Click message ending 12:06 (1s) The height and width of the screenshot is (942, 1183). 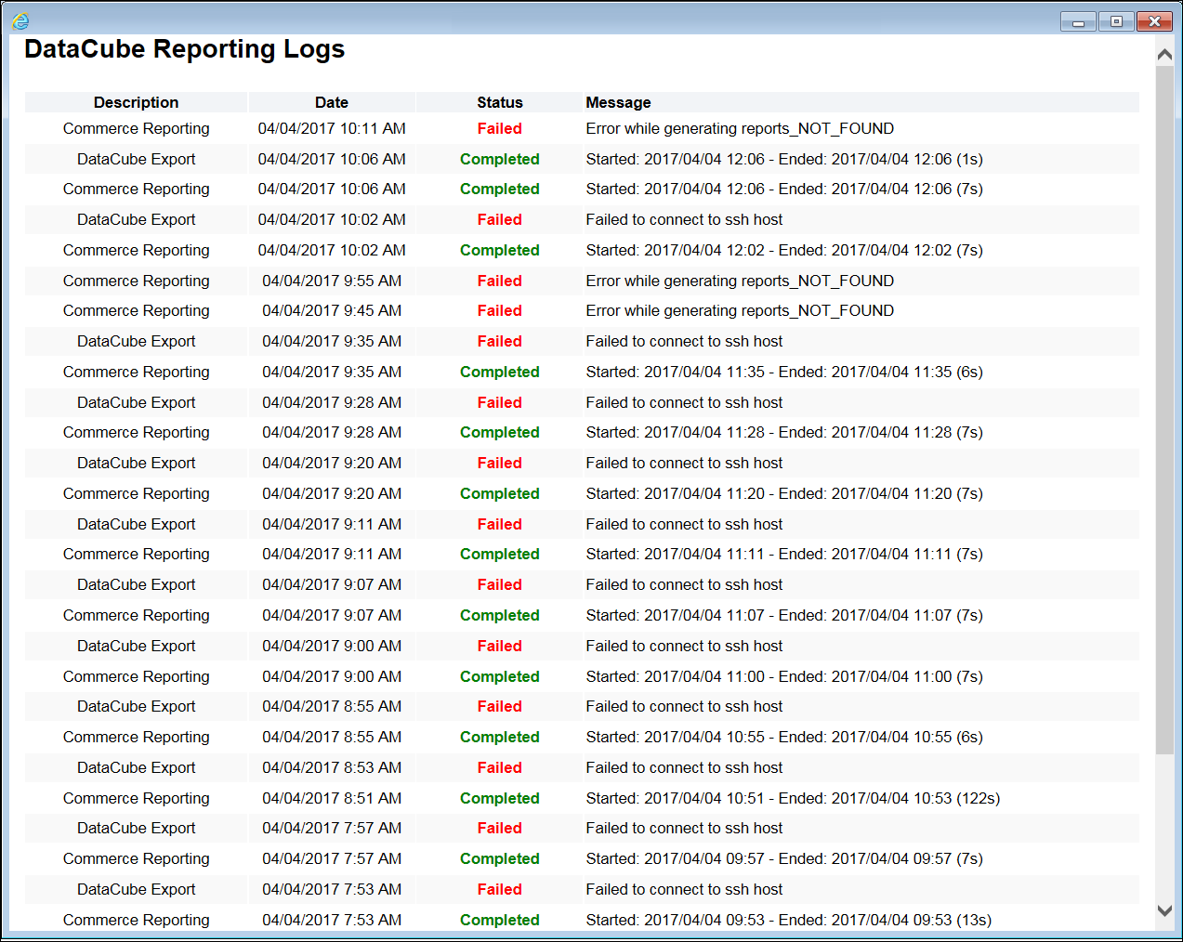click(784, 159)
